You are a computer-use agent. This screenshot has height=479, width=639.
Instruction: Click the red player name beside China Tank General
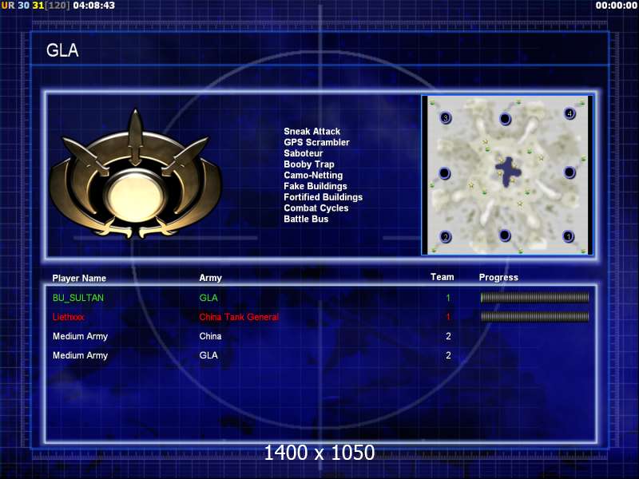point(69,317)
